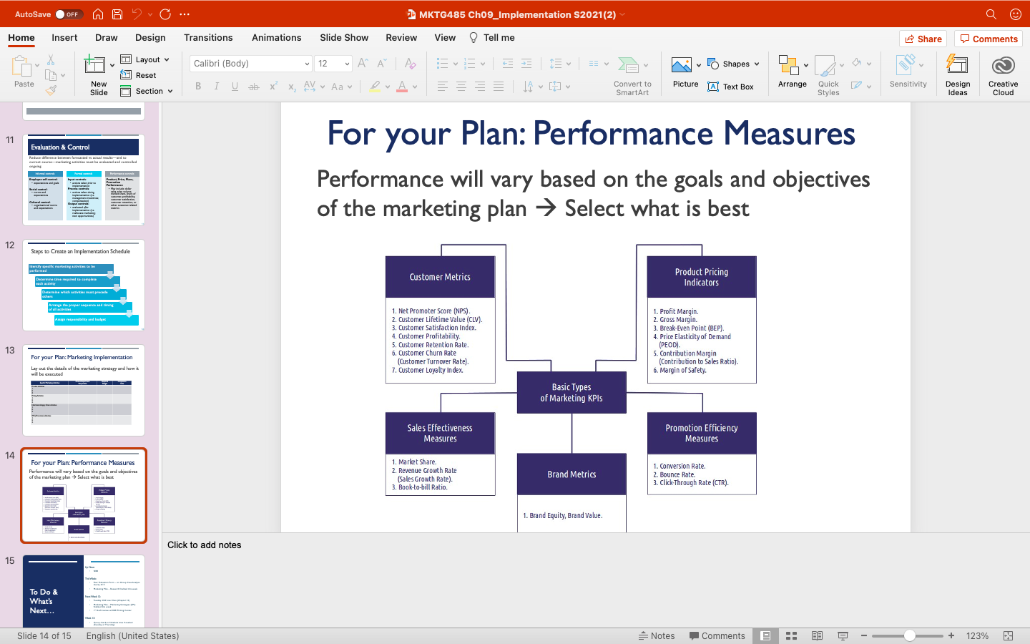Open the Animations tab
Screen dimensions: 1030x644
(x=277, y=37)
